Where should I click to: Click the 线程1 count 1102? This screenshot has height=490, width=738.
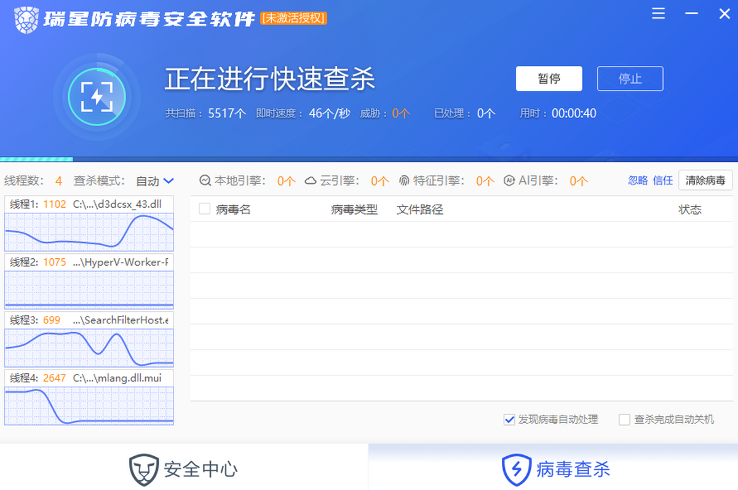[x=55, y=204]
